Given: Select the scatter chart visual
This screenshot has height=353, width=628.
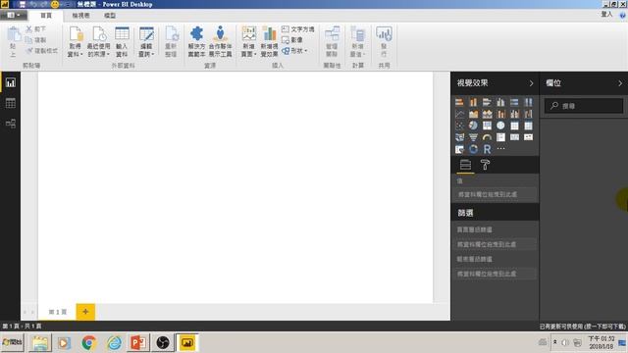Looking at the screenshot, I should [459, 126].
